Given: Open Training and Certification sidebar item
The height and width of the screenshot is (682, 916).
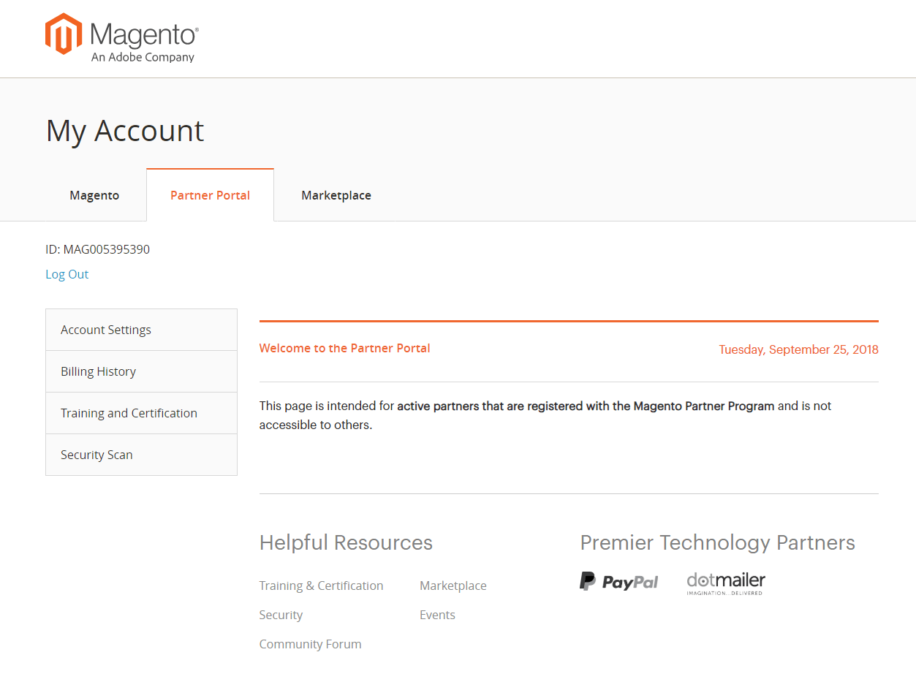Looking at the screenshot, I should (x=141, y=413).
